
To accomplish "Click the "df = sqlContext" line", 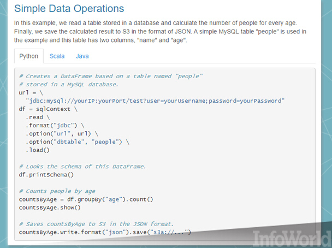I will tap(48, 109).
